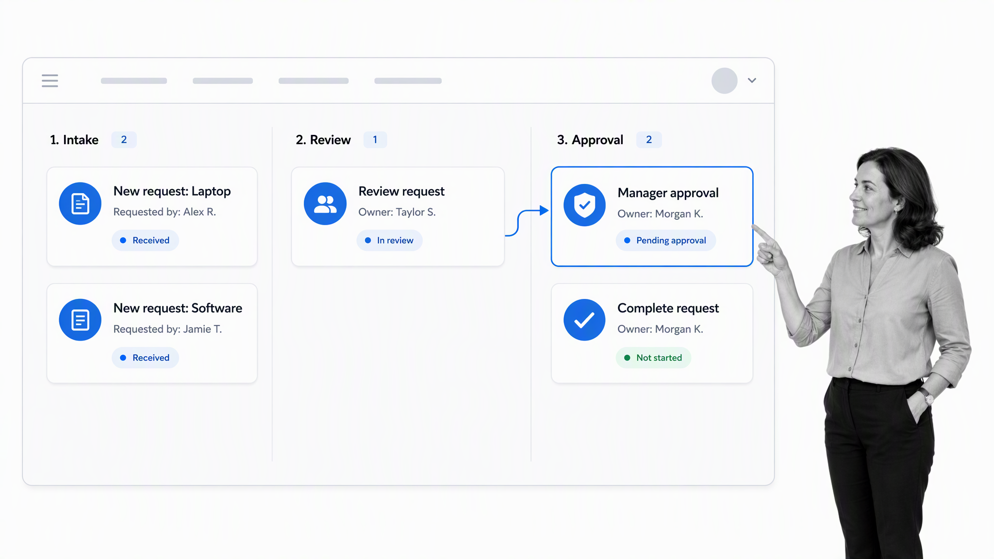Image resolution: width=994 pixels, height=559 pixels.
Task: Click the Received status on Laptop card
Action: coord(145,240)
